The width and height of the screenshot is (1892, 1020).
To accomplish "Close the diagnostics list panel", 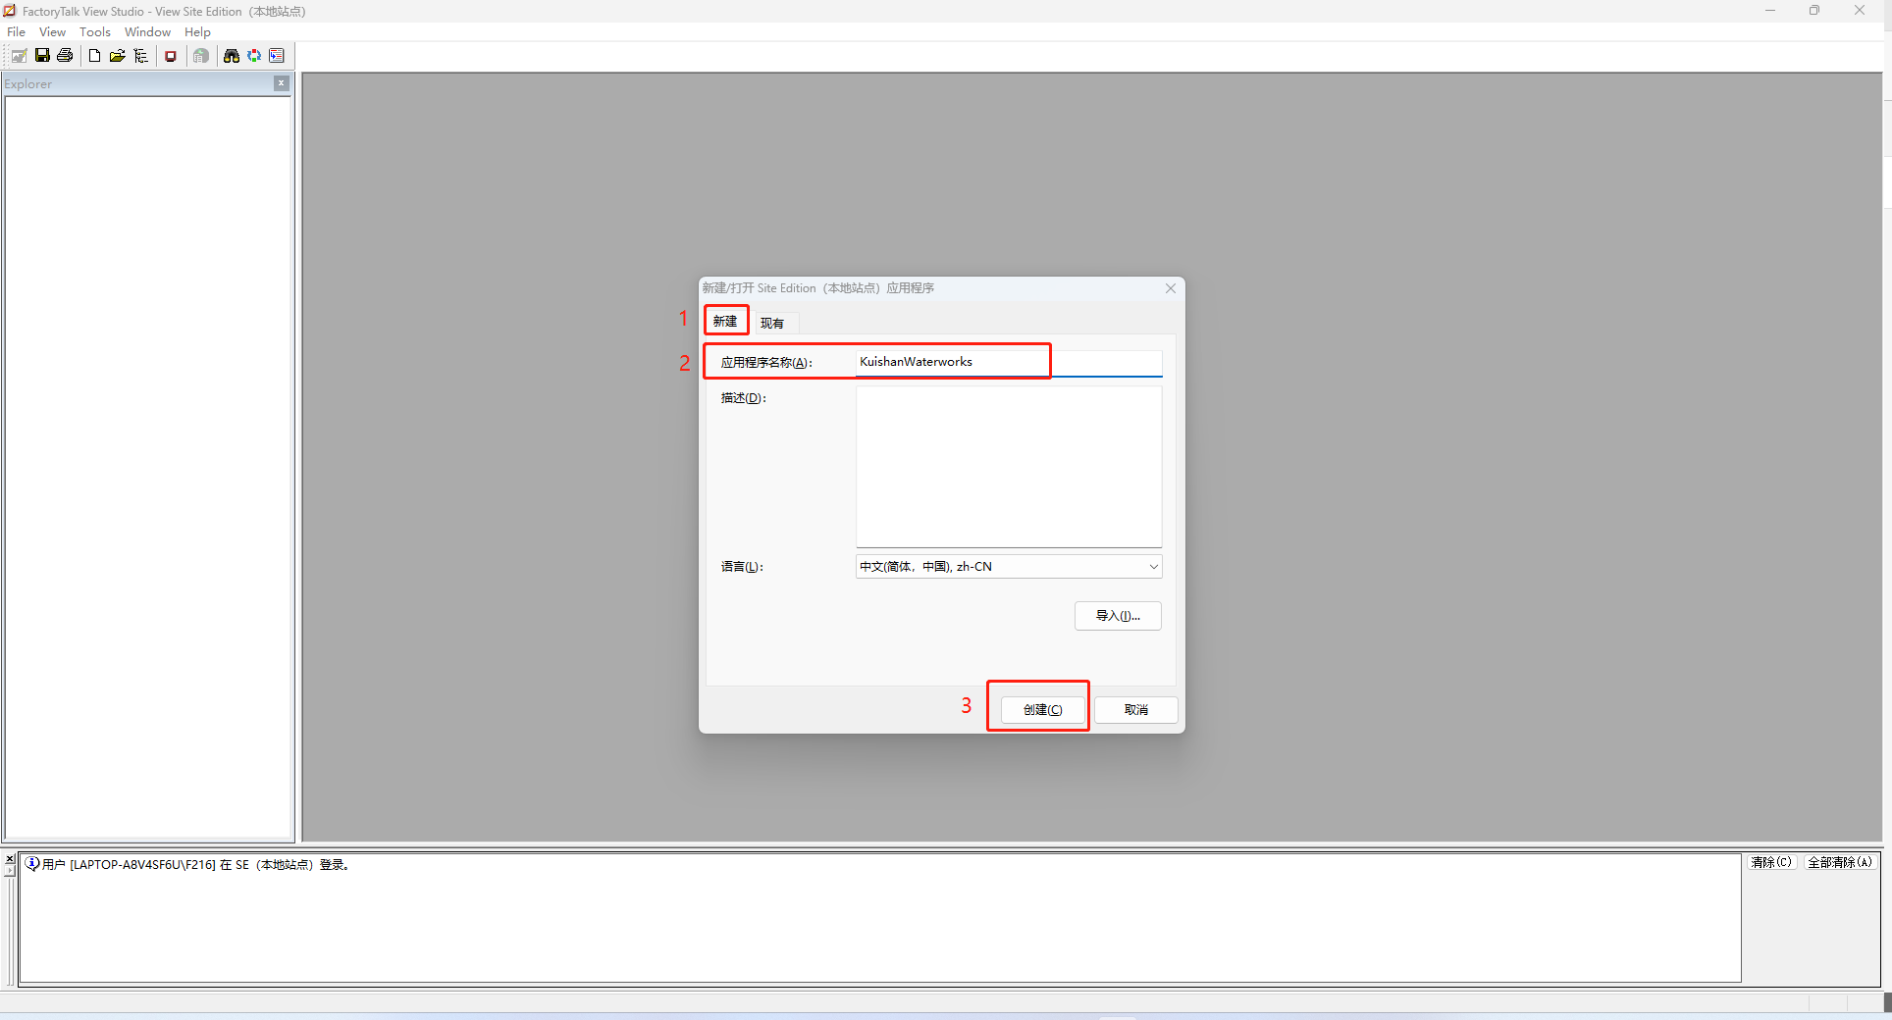I will pyautogui.click(x=10, y=859).
